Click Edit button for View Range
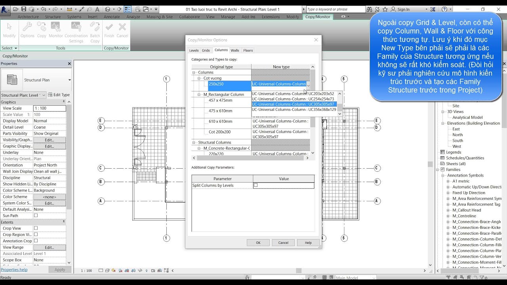 tap(49, 247)
